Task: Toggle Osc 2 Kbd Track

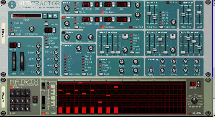Action: (102, 27)
